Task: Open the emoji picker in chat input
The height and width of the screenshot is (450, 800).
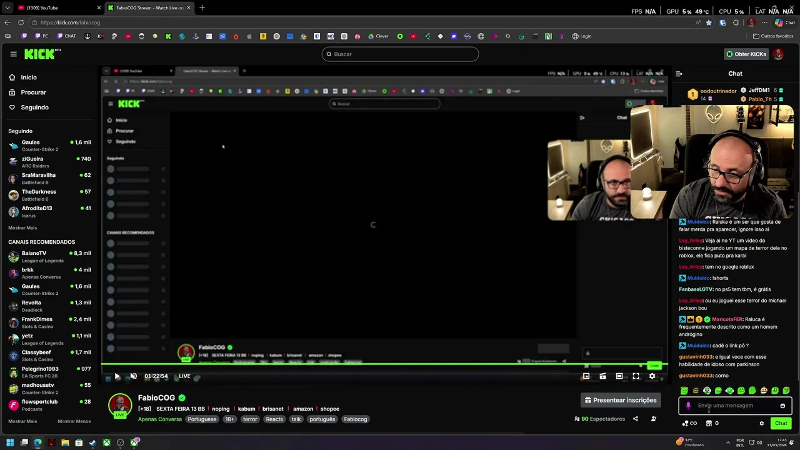Action: coord(782,406)
